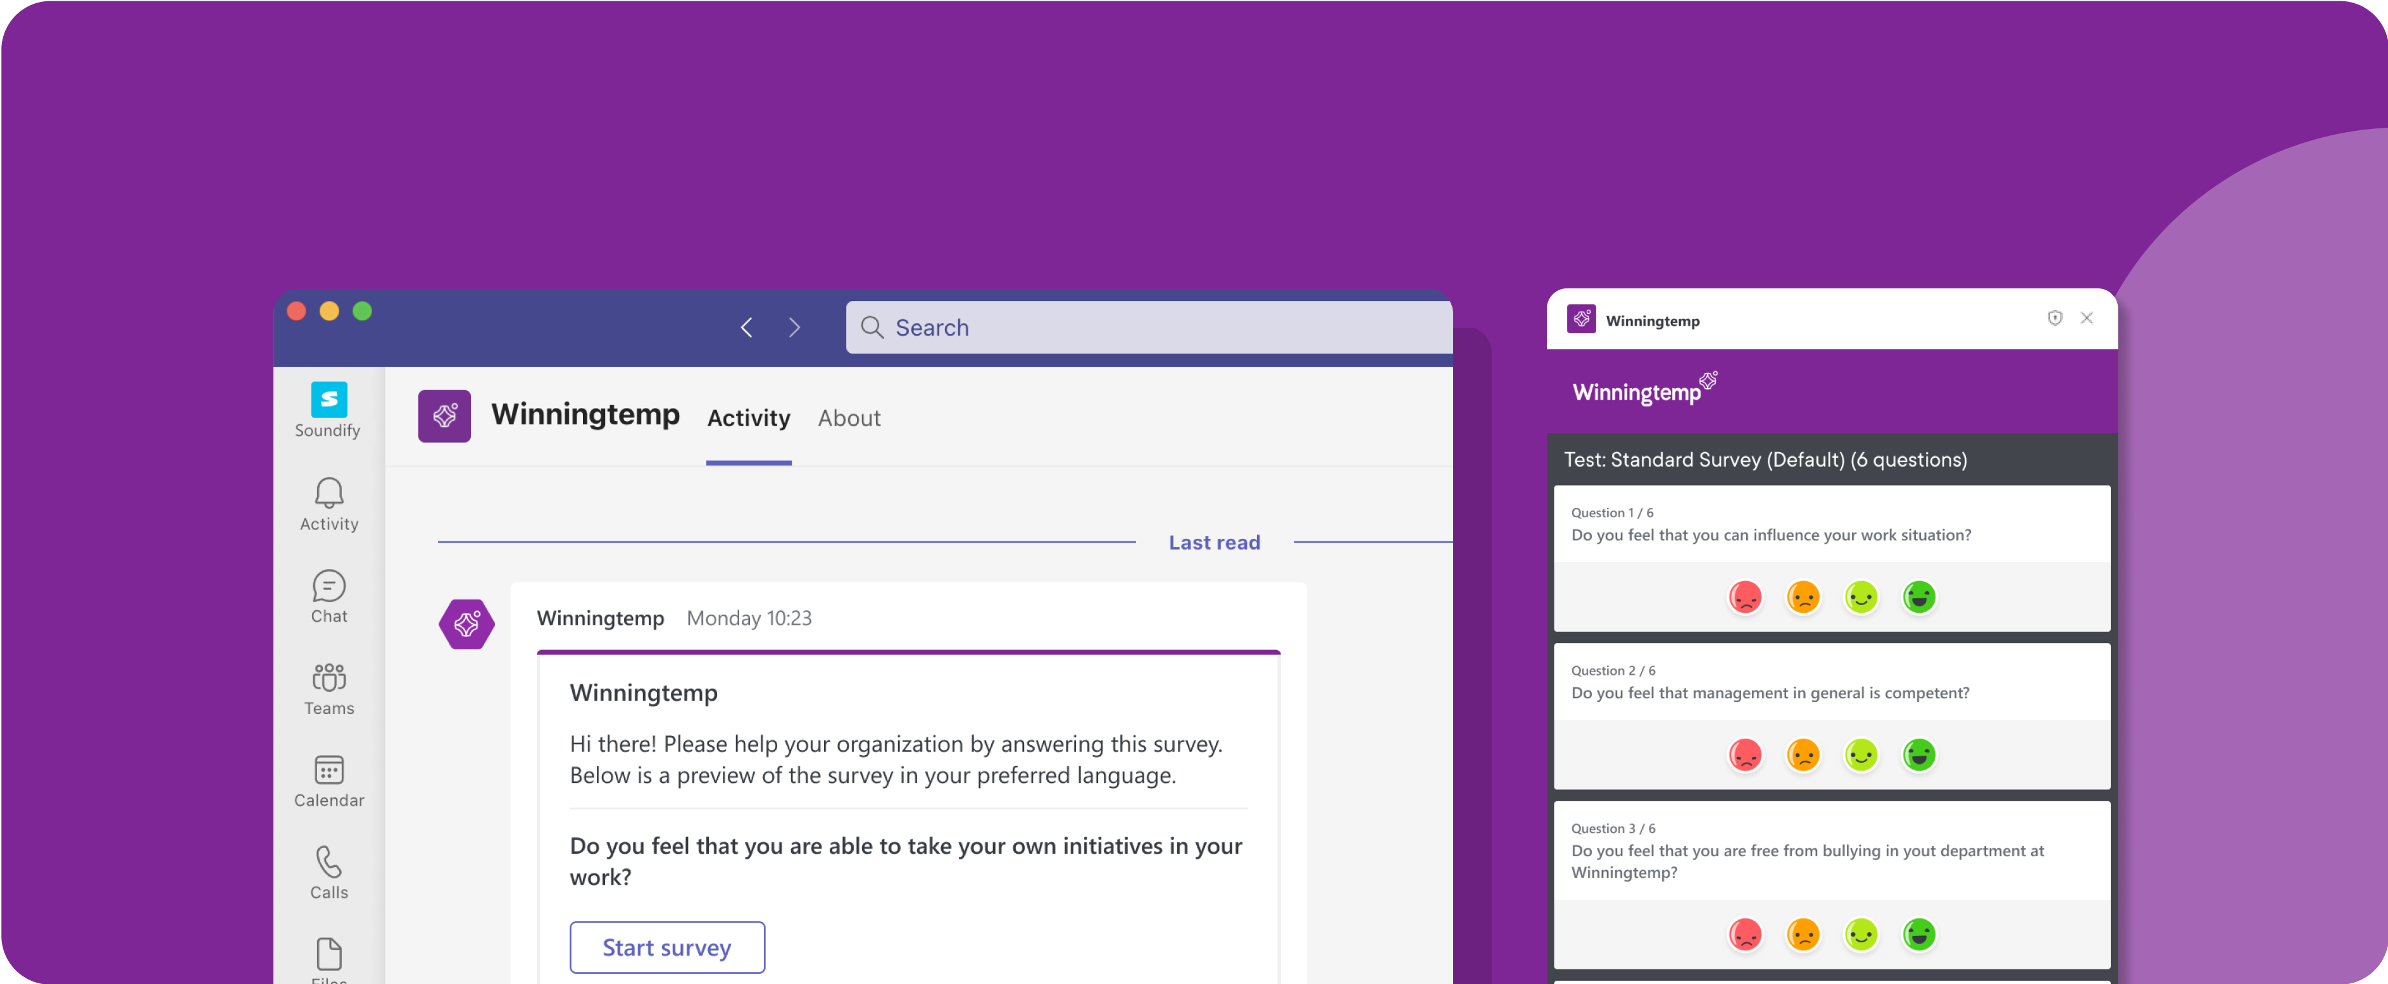Click the Test: Standard Survey title
The image size is (2388, 984).
[1765, 460]
